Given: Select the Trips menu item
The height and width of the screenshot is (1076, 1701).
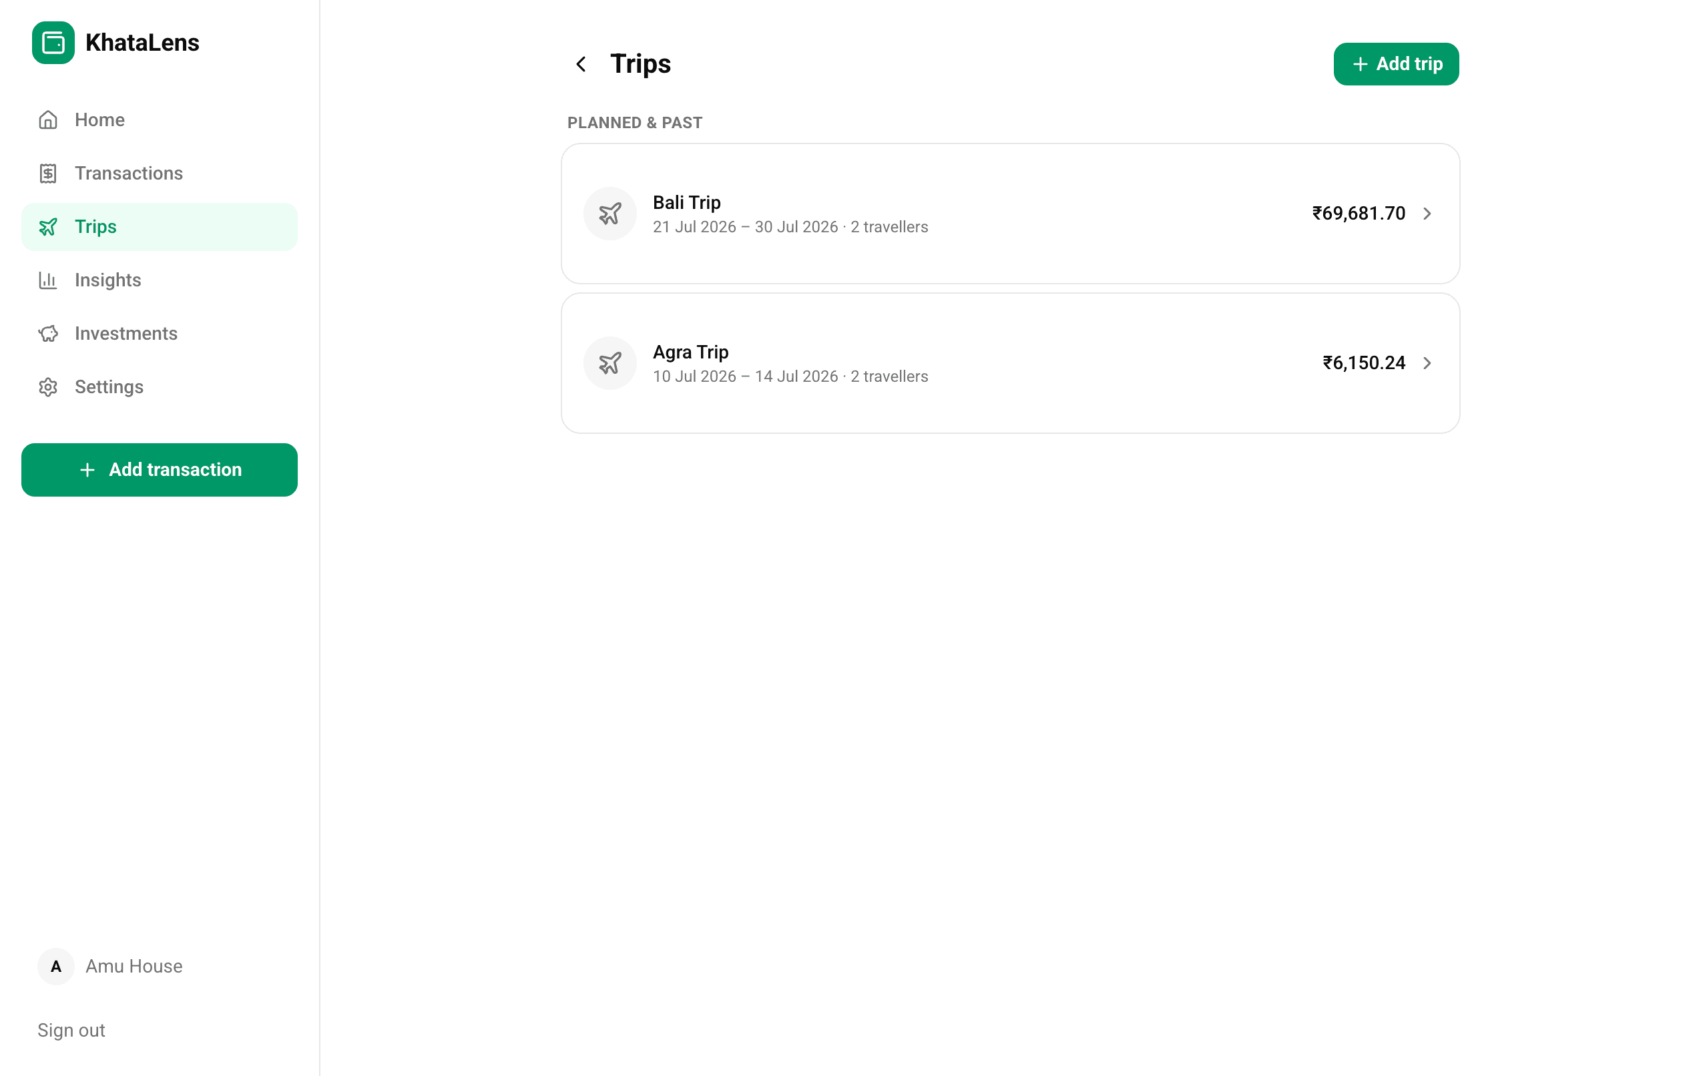Looking at the screenshot, I should 160,227.
